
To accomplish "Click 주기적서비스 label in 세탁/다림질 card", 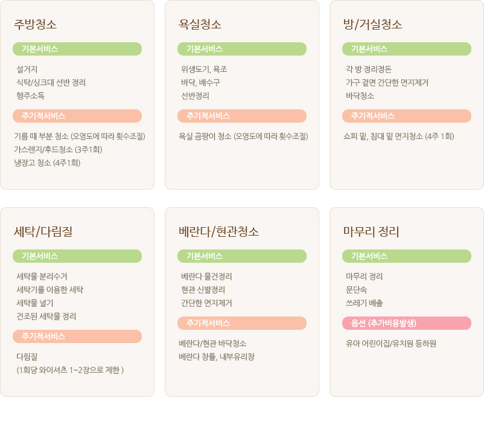I will (x=77, y=336).
